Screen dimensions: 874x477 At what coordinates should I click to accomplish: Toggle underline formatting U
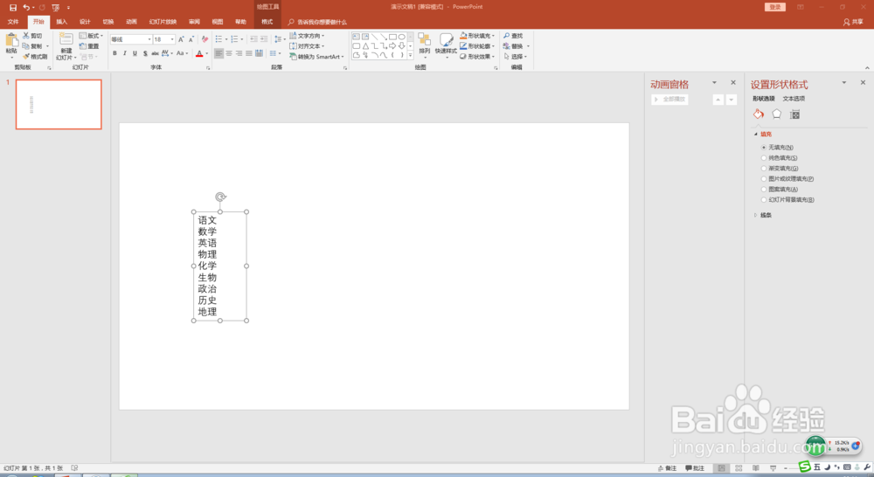(x=135, y=53)
